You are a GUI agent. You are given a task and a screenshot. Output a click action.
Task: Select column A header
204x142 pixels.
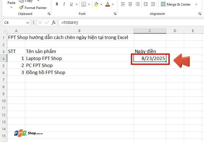[x=16, y=31]
